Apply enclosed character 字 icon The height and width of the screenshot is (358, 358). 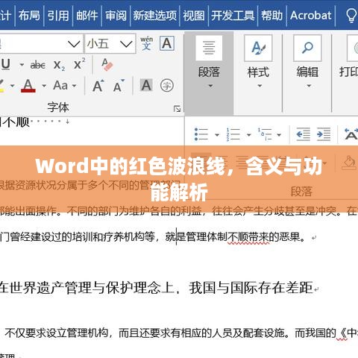(167, 86)
